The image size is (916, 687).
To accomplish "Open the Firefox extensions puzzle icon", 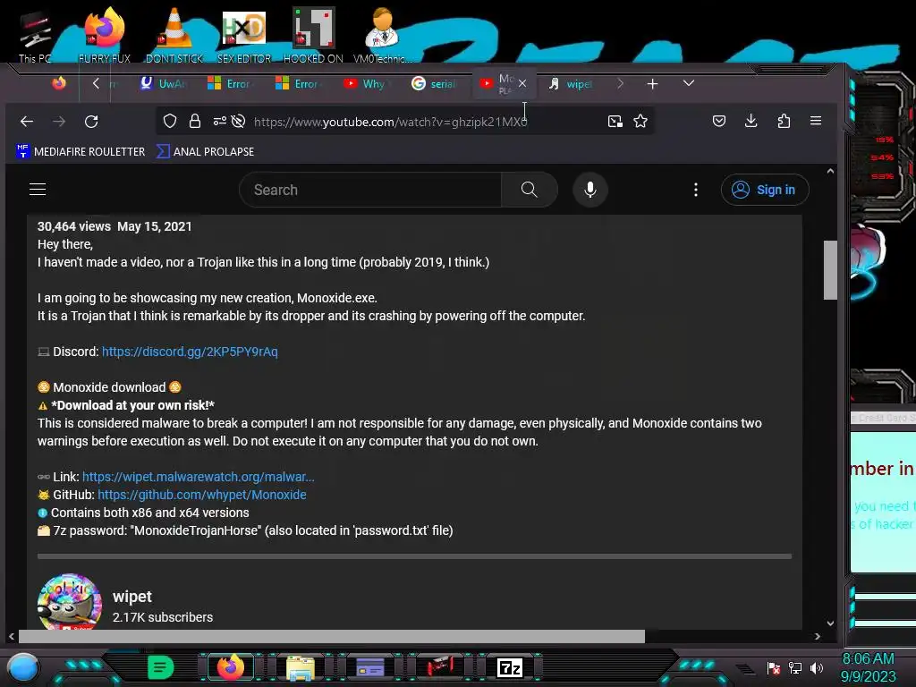I will [x=784, y=121].
